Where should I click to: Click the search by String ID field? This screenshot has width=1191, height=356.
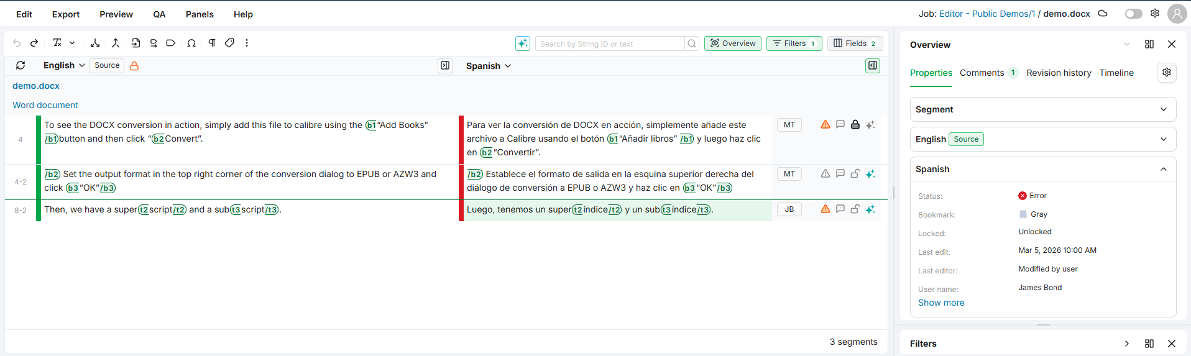pyautogui.click(x=609, y=43)
